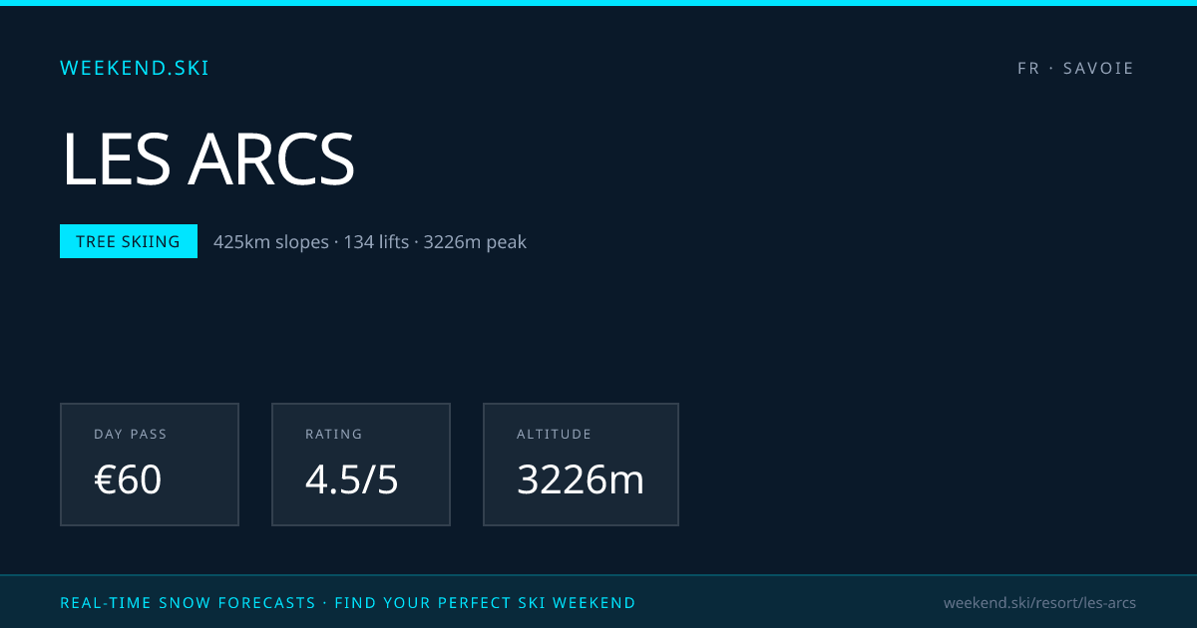Open the ALTITUDE 3226m card
Viewport: 1197px width, 628px height.
coord(581,465)
